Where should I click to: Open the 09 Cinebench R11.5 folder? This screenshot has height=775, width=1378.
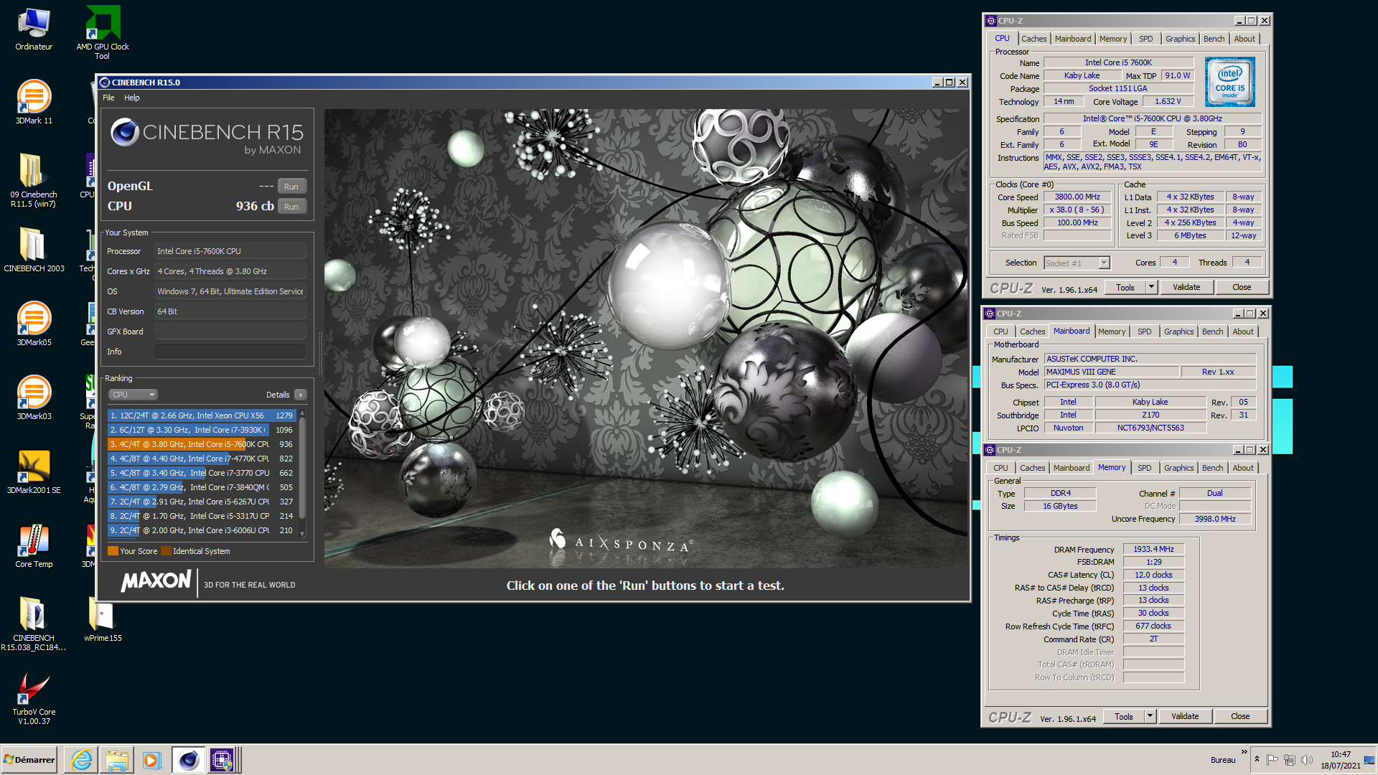pyautogui.click(x=33, y=180)
